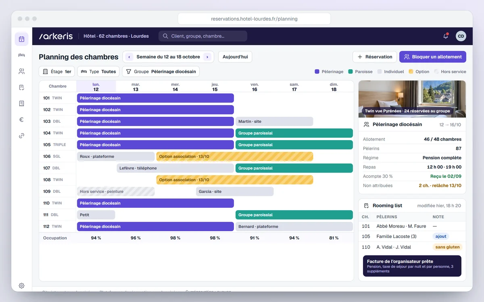484x302 pixels.
Task: Open the Étage 1er filter
Action: coord(57,72)
